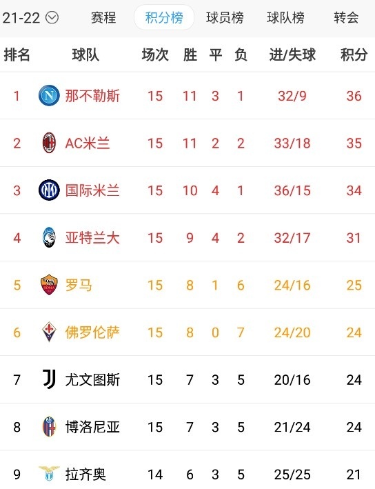This screenshot has width=375, height=489.
Task: Click the Roma team crest
Action: [x=49, y=285]
